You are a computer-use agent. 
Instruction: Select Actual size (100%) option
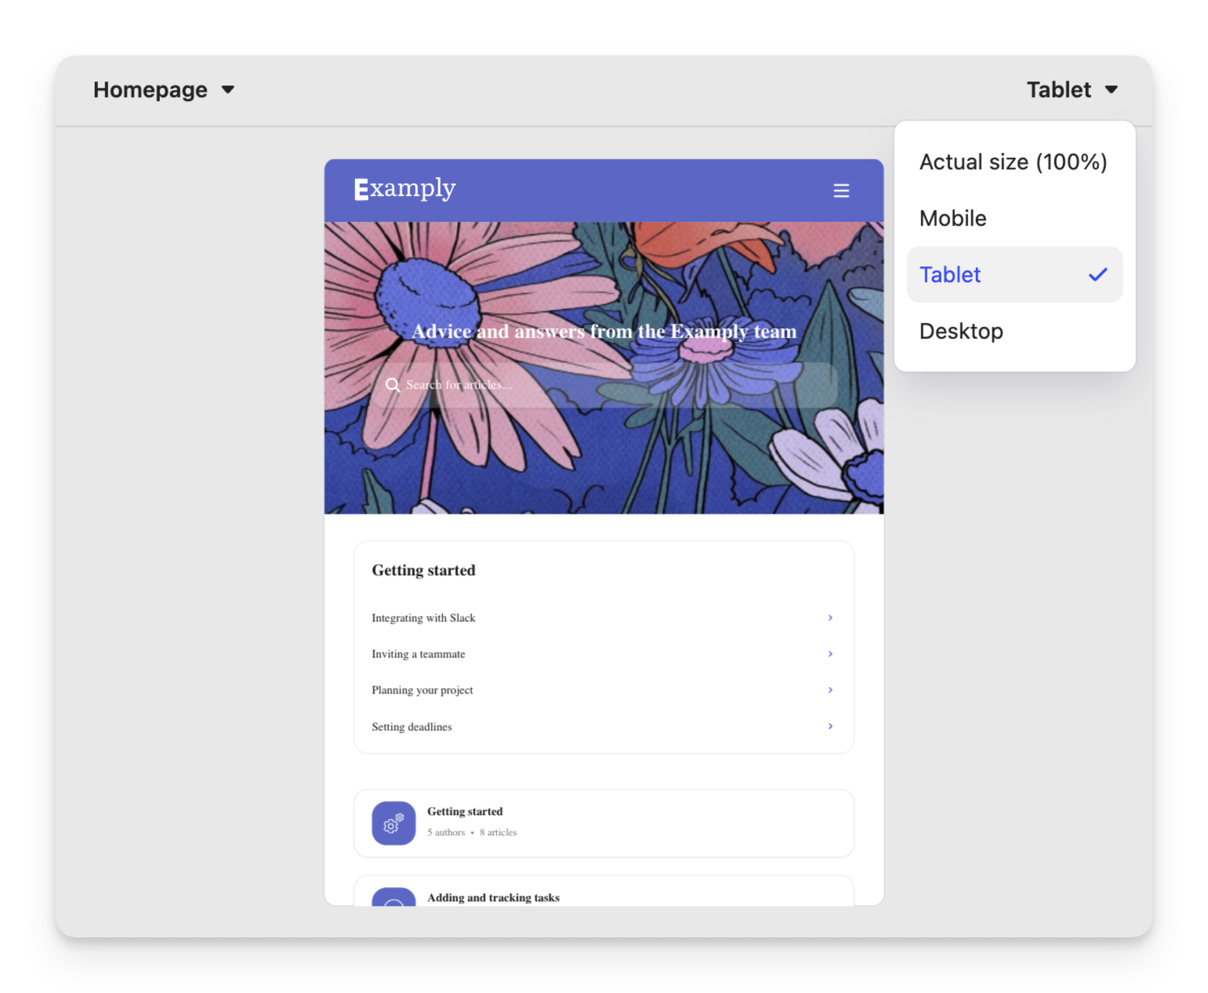coord(1013,162)
